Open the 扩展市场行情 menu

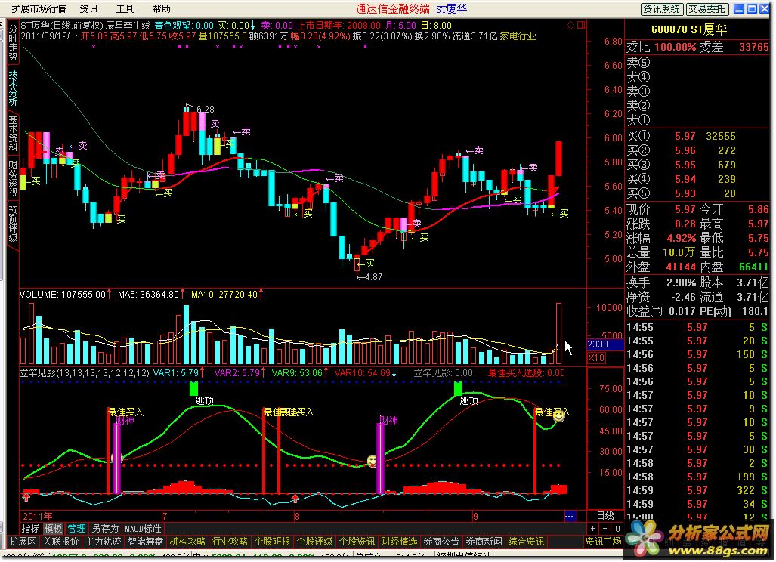point(39,9)
